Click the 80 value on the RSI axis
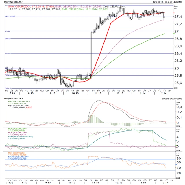 click(x=179, y=158)
